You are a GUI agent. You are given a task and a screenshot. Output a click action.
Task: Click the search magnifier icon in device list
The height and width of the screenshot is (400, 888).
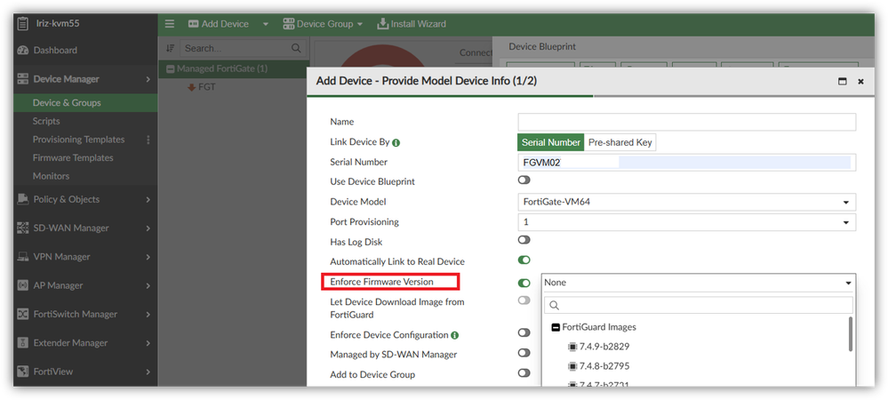[x=297, y=48]
